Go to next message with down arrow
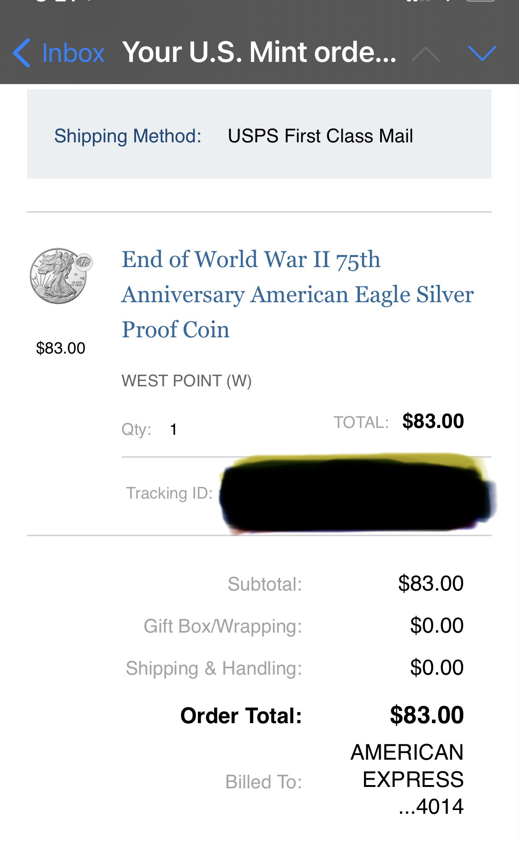Screen dimensions: 519x841 pyautogui.click(x=482, y=53)
